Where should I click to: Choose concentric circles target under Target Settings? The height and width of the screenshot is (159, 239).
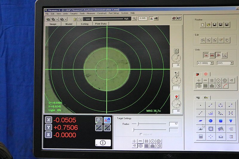point(140,146)
